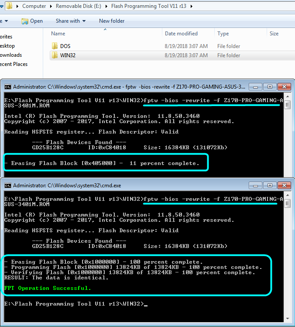Click RESULT: The data is identical line
Image resolution: width=295 pixels, height=327 pixels.
click(56, 278)
